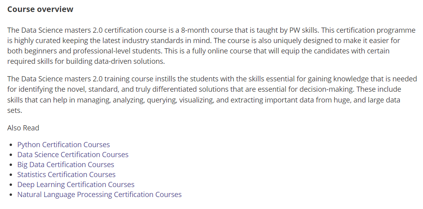Go to Natural Language Processing Certification Courses
This screenshot has height=209, width=423.
pyautogui.click(x=99, y=194)
